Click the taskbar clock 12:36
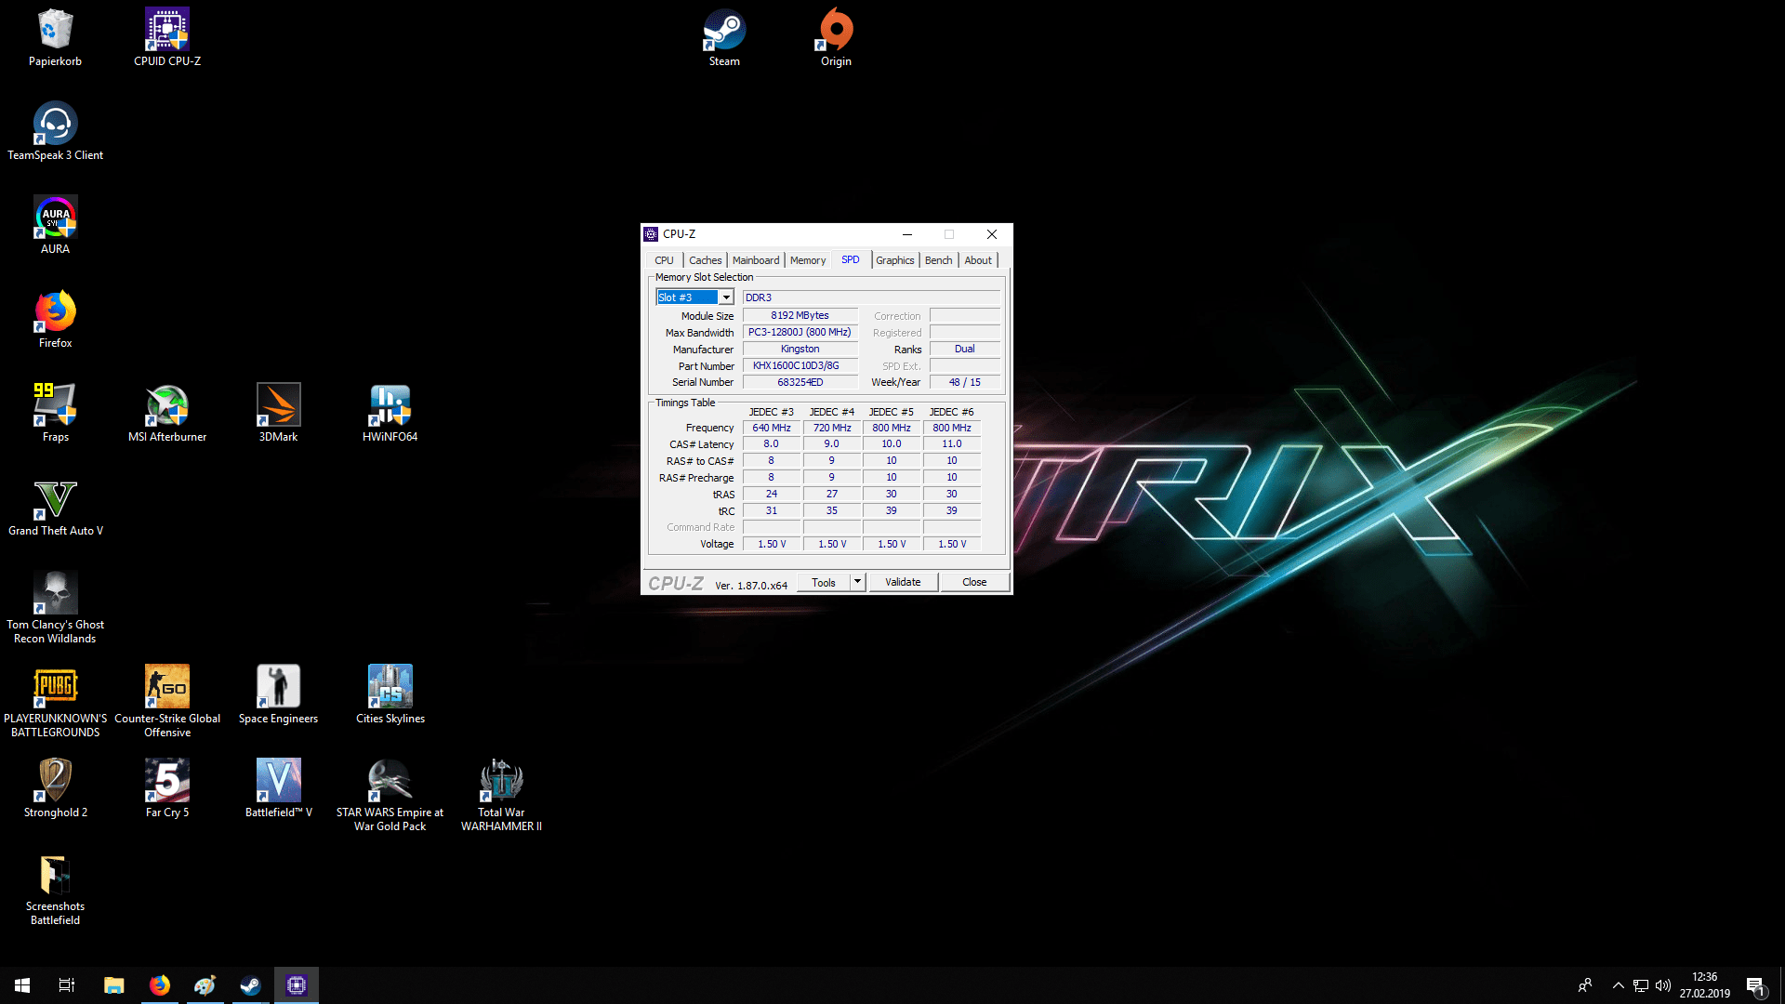1785x1004 pixels. (1704, 985)
